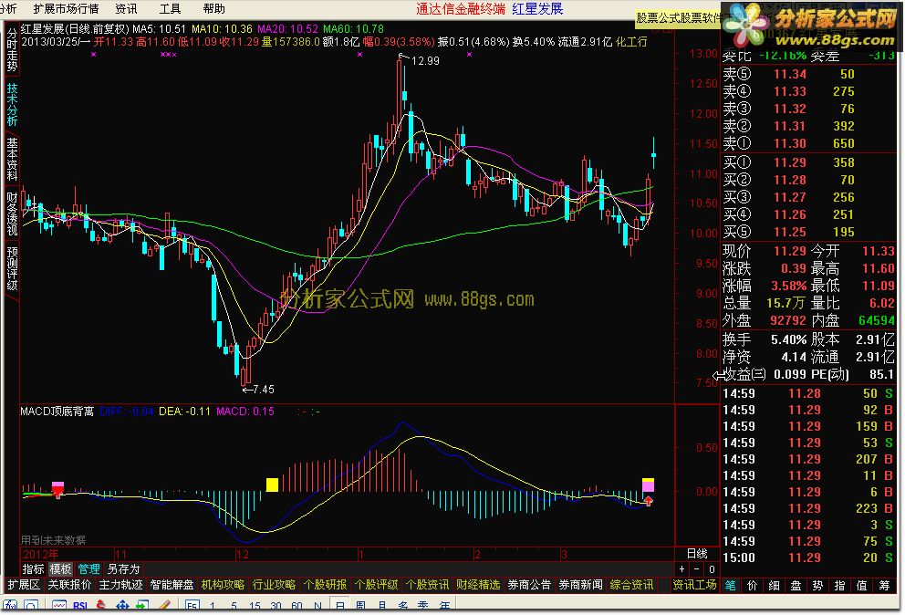The width and height of the screenshot is (905, 615).
Task: Click the 管理 button below chart
Action: pyautogui.click(x=88, y=569)
